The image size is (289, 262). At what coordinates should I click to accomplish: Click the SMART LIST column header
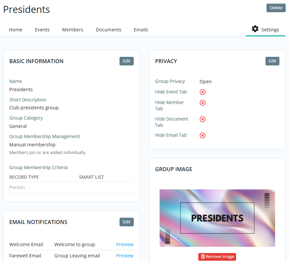pos(91,177)
